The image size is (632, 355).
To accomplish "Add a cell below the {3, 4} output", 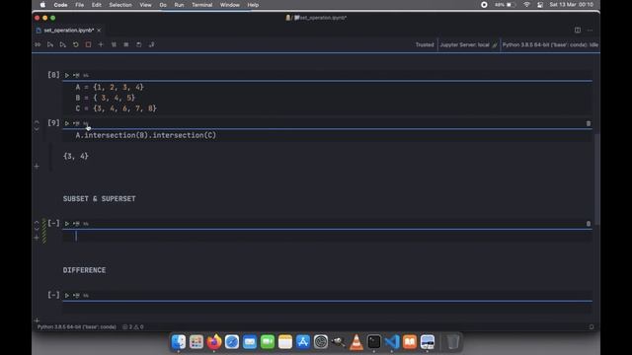I will tap(37, 166).
